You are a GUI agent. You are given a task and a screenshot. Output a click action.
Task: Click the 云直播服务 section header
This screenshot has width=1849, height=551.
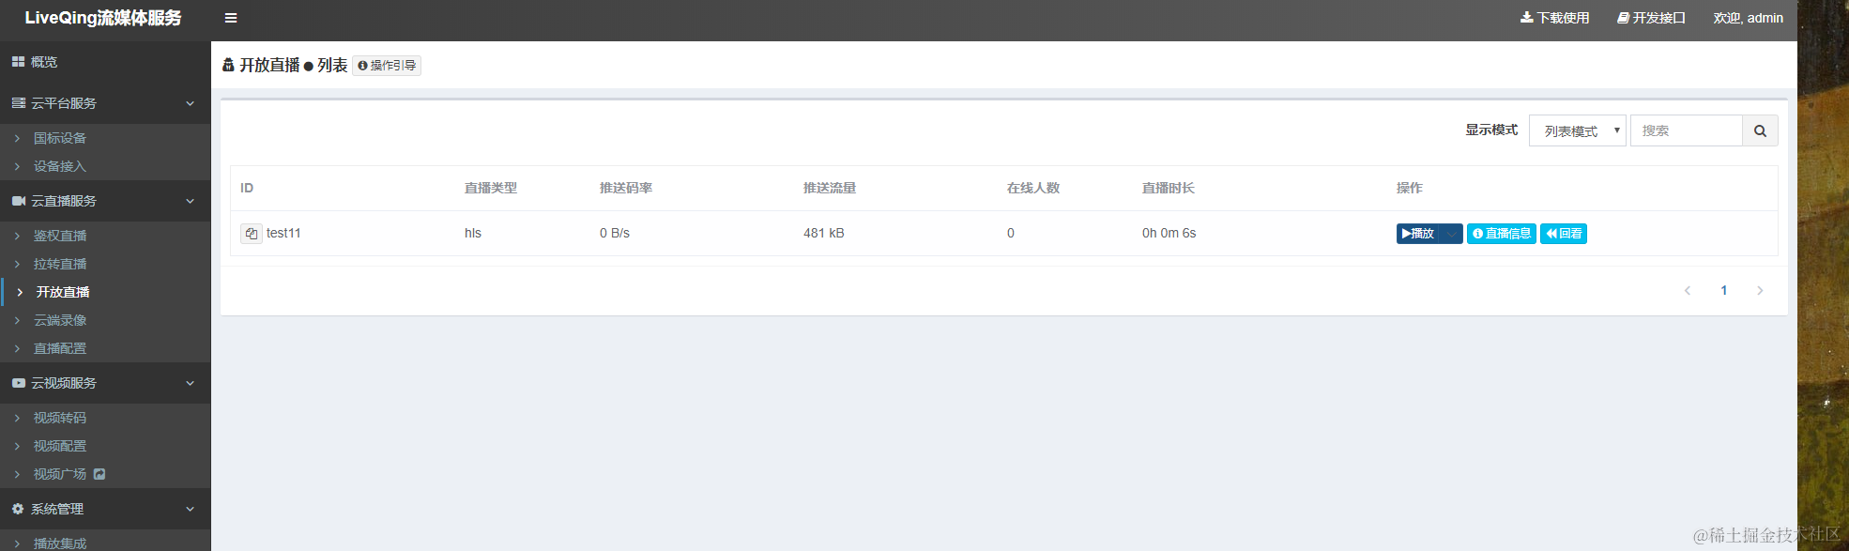click(x=105, y=201)
